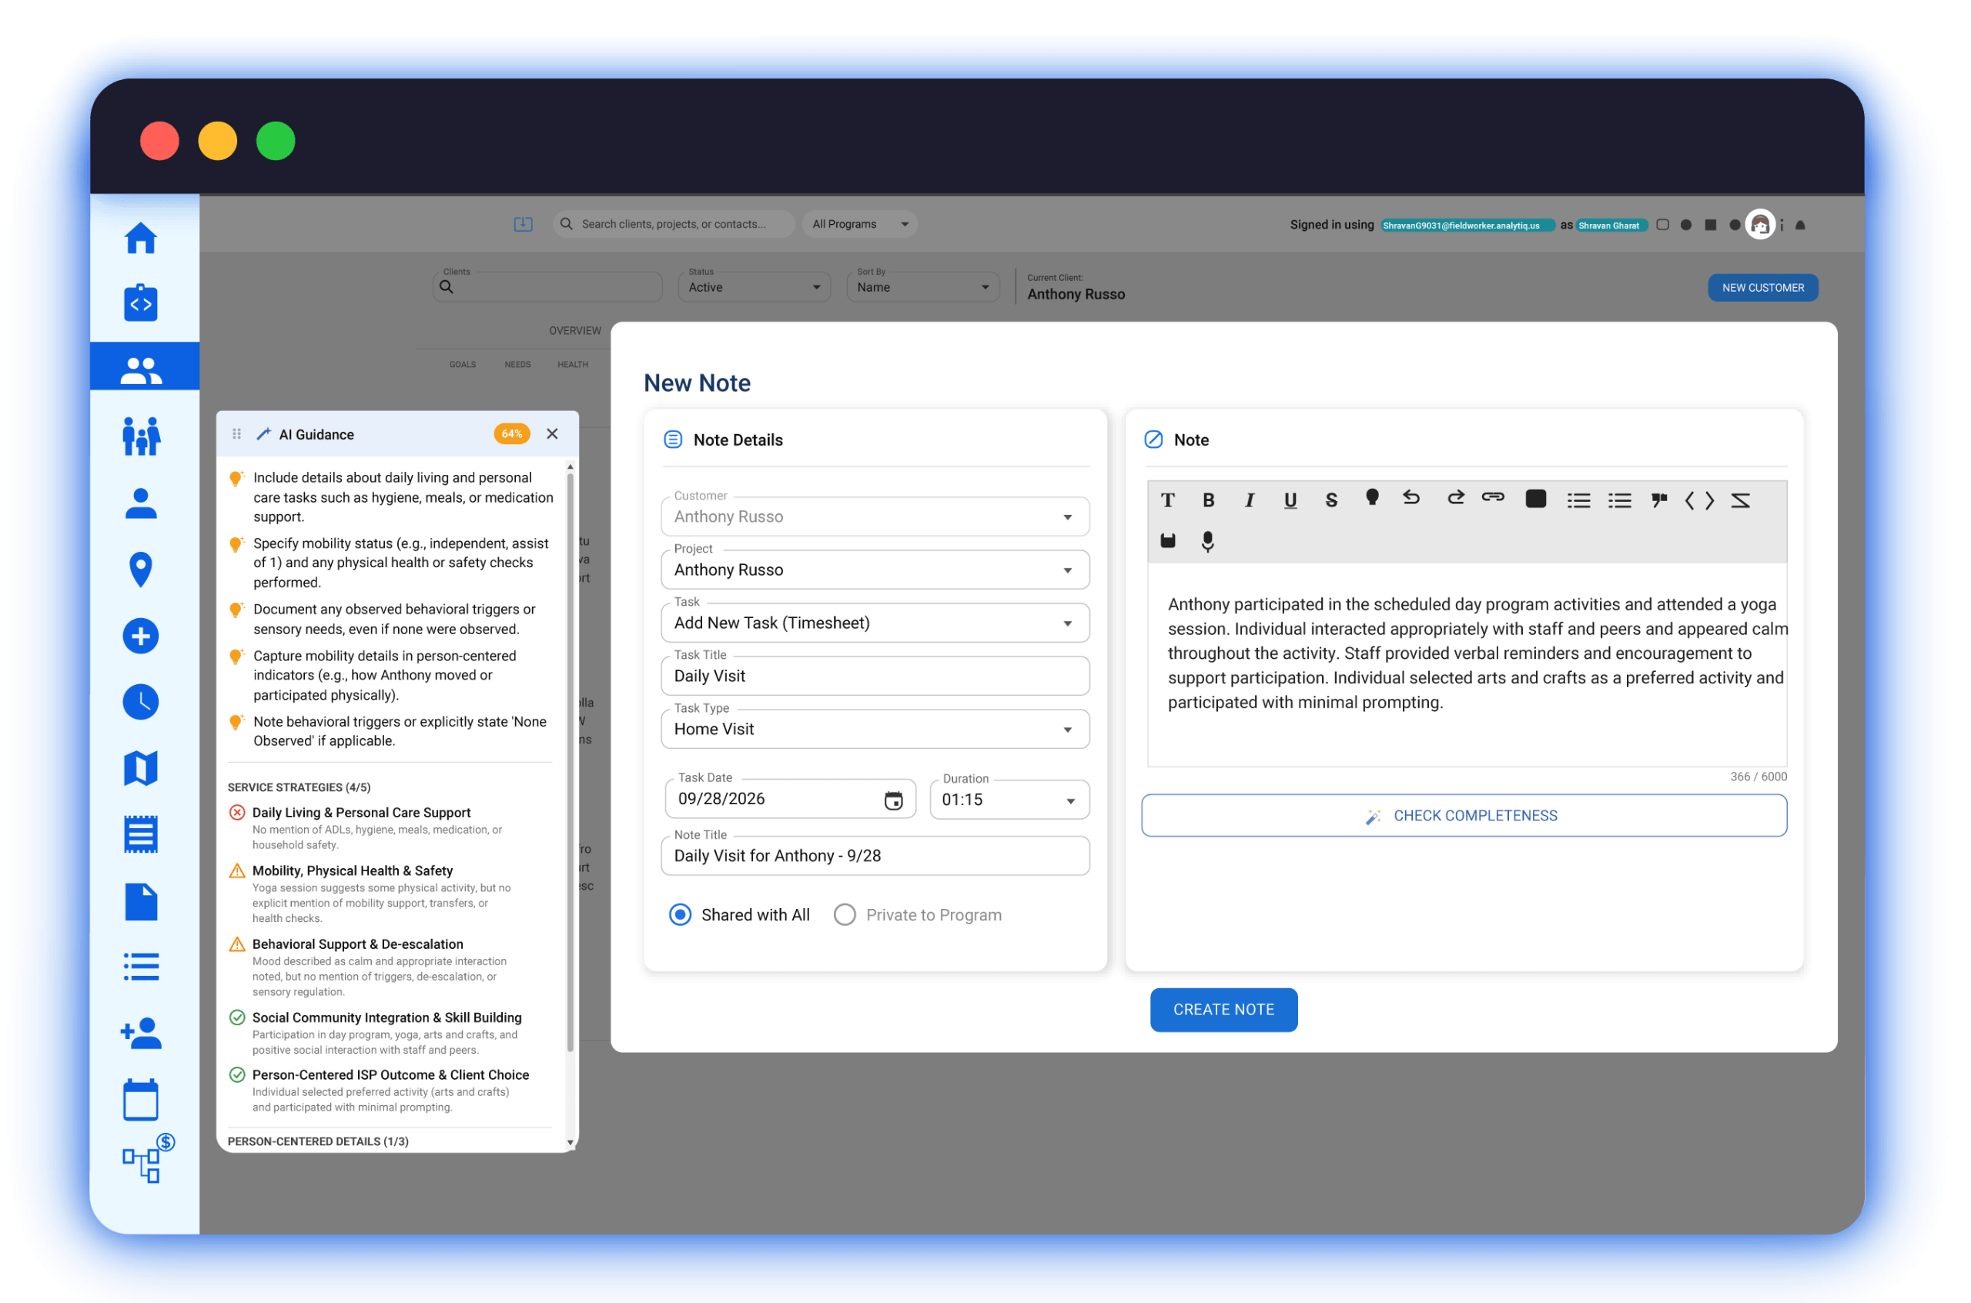Insert blockquote using the quote icon
The width and height of the screenshot is (1971, 1303).
coord(1659,500)
